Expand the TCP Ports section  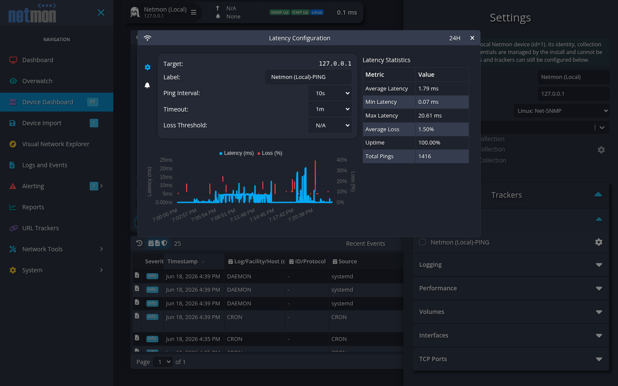[511, 359]
